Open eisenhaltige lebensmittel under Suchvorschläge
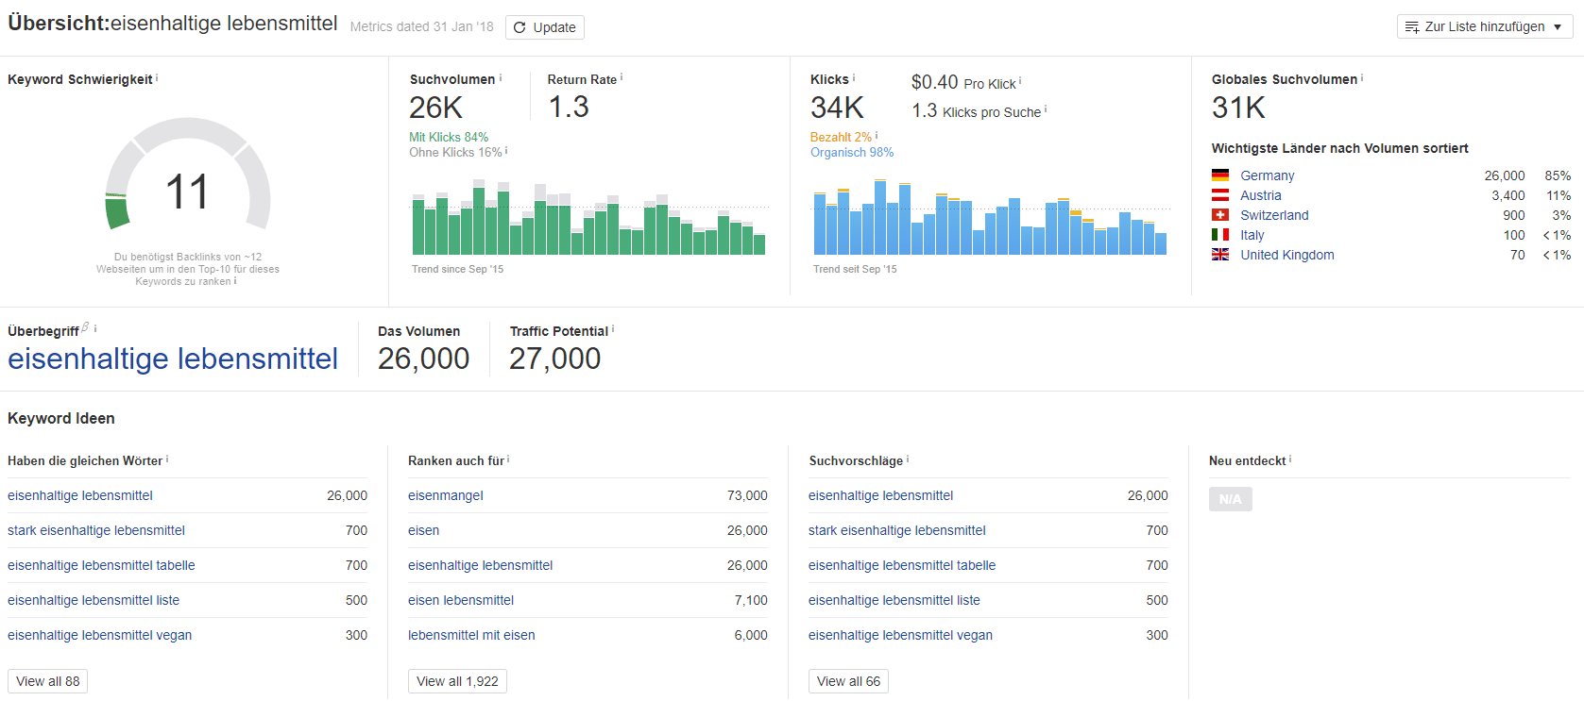 click(880, 495)
